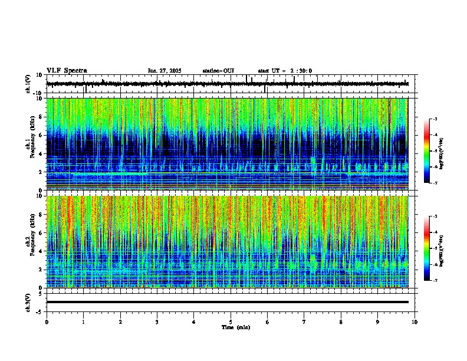This screenshot has width=467, height=361.
Task: Click the ch.3 flat black voltage trace
Action: pos(228,302)
